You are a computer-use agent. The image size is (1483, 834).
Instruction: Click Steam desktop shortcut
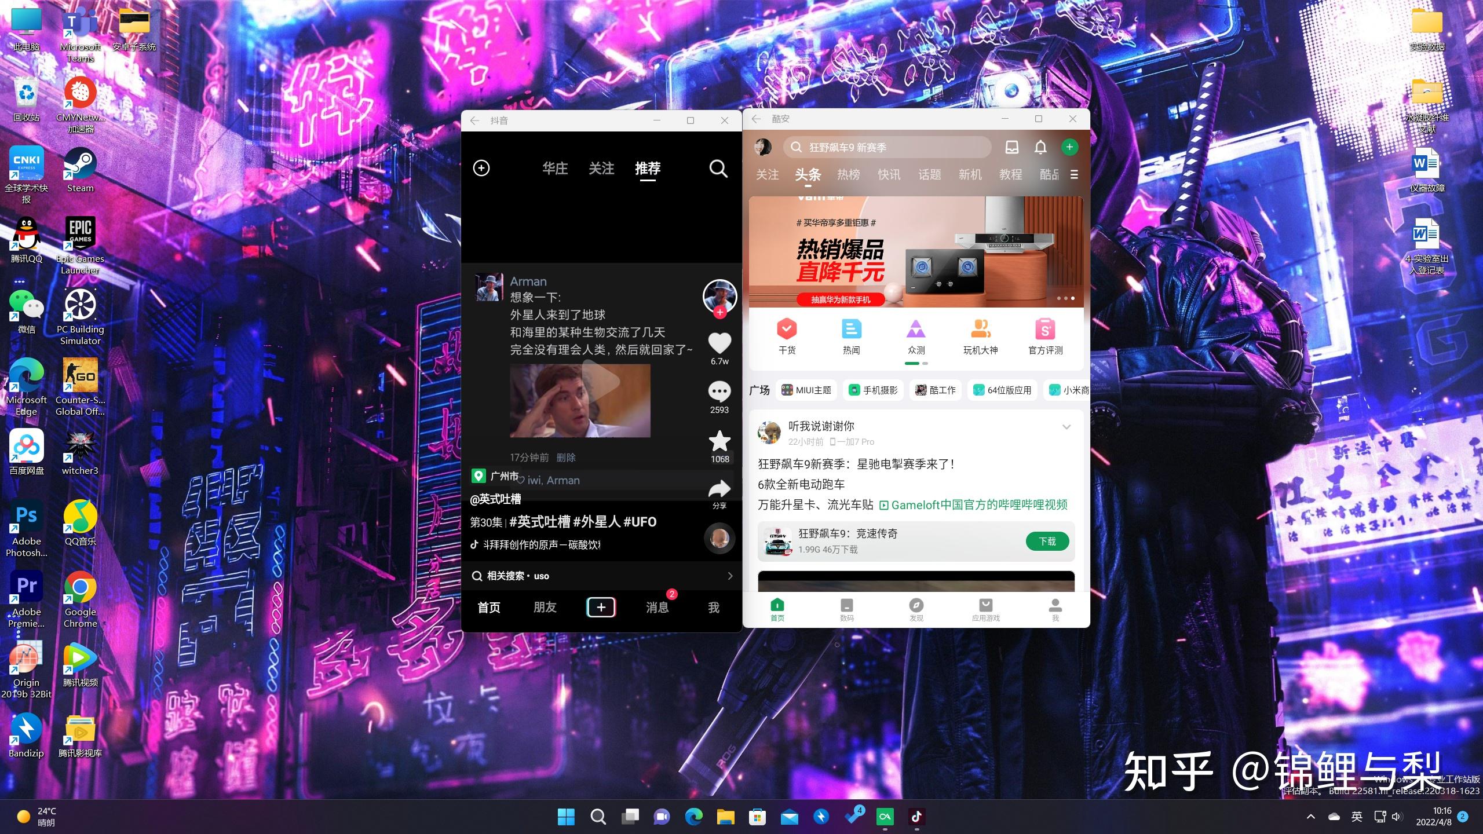pos(80,170)
